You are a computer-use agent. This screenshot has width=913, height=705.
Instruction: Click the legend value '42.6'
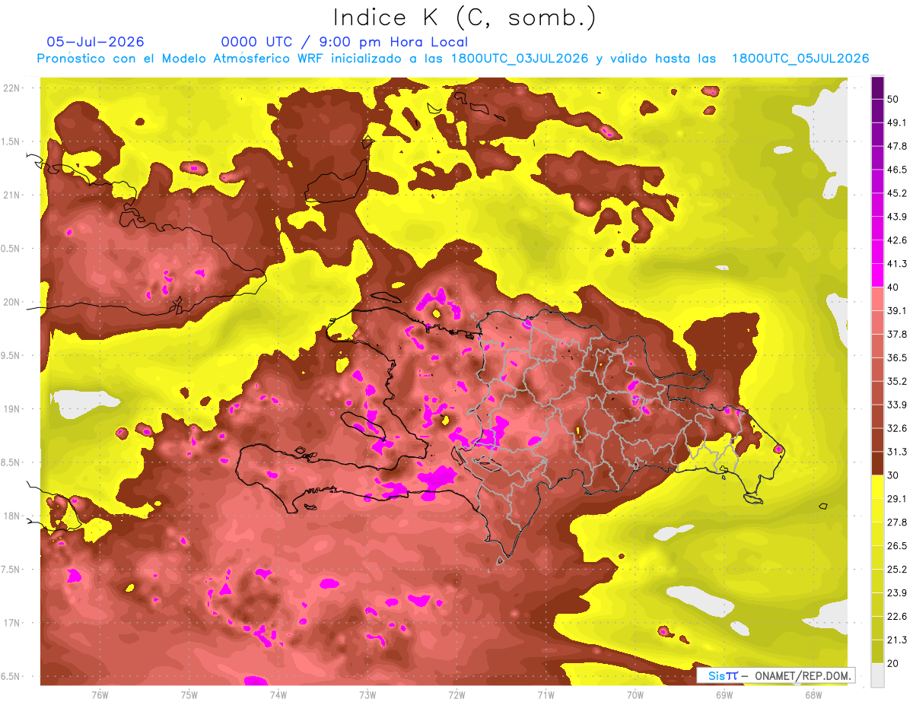[896, 240]
